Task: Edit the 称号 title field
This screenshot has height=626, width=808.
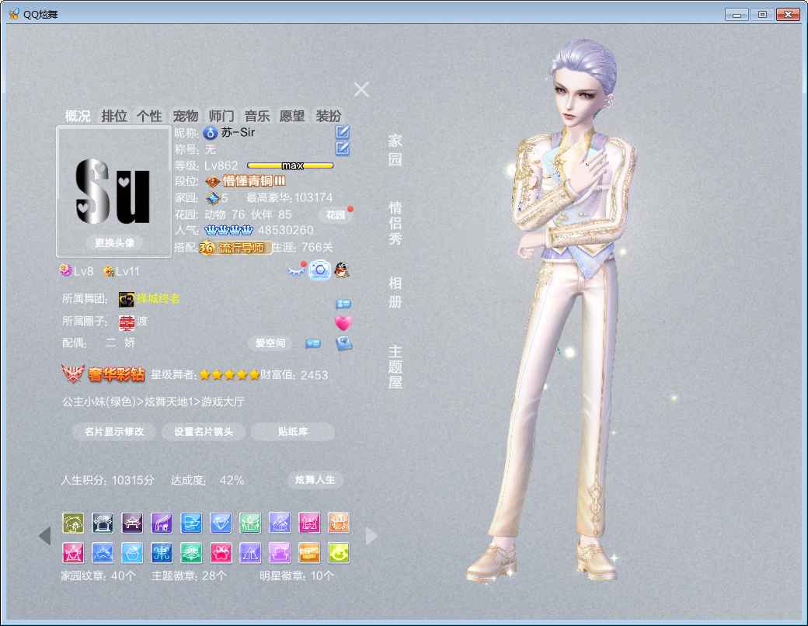Action: pyautogui.click(x=343, y=149)
